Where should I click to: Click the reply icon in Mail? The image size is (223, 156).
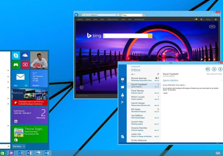(x=208, y=69)
